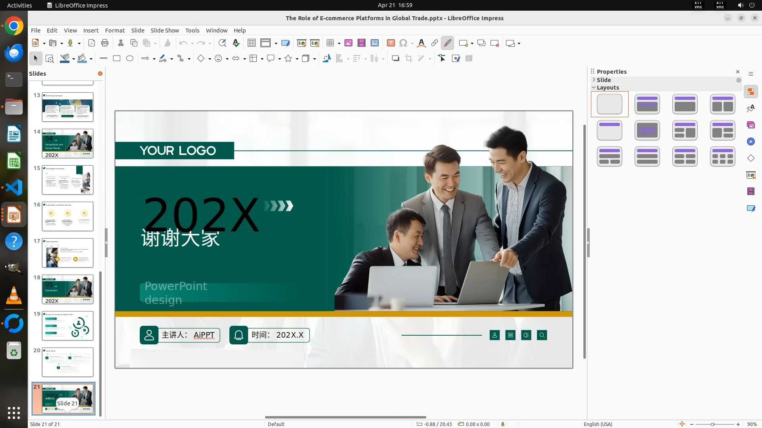Toggle the Shadow icon in drawing toolbar
The height and width of the screenshot is (428, 762).
[395, 59]
